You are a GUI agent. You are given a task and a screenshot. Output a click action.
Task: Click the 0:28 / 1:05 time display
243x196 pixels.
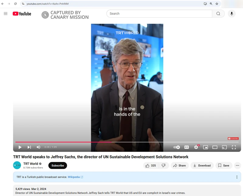[50, 147]
